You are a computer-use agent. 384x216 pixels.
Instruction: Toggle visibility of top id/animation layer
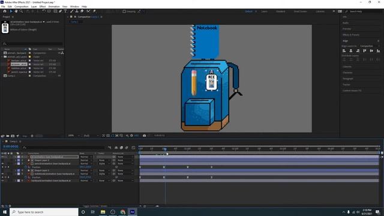[2, 157]
